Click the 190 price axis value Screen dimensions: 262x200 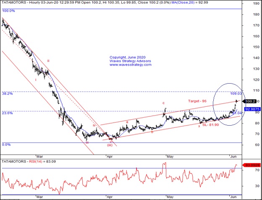(256, 3)
